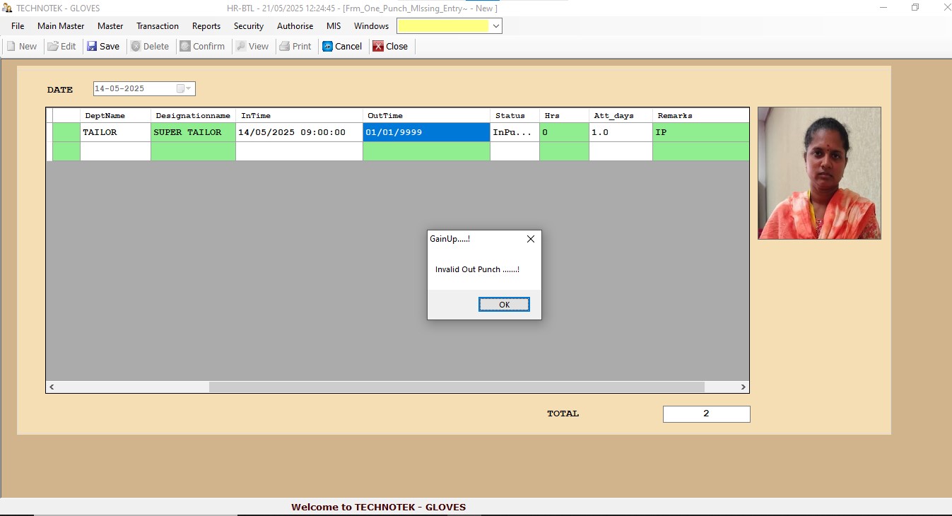
Task: Open the Transaction menu
Action: (158, 26)
